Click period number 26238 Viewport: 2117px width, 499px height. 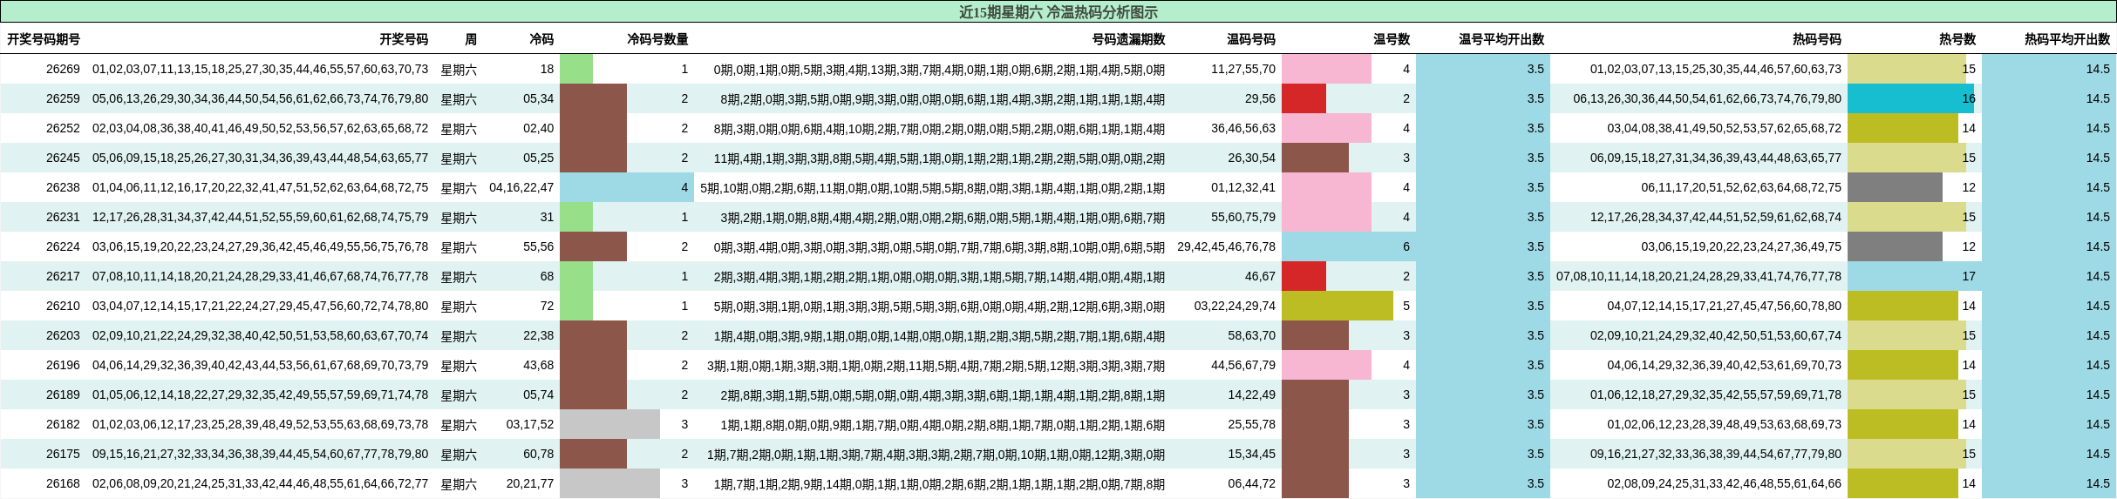[x=63, y=187]
